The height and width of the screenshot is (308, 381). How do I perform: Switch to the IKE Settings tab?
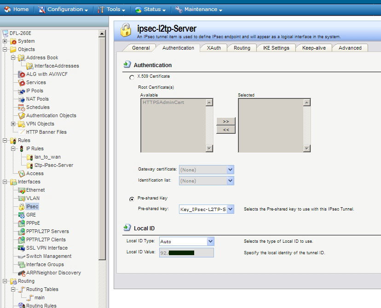tap(276, 48)
